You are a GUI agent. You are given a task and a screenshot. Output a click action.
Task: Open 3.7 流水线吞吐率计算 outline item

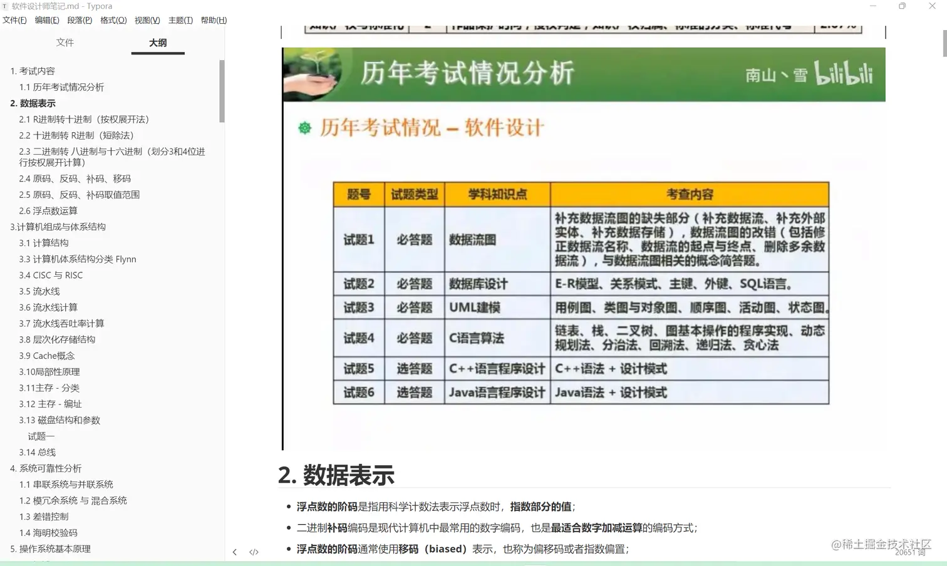click(x=61, y=324)
